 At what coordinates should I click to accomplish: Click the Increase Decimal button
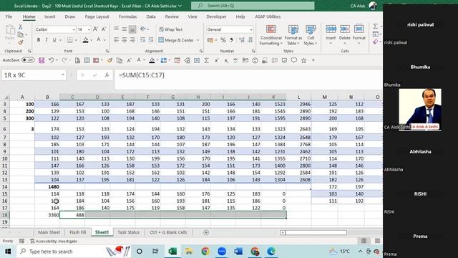(x=242, y=40)
